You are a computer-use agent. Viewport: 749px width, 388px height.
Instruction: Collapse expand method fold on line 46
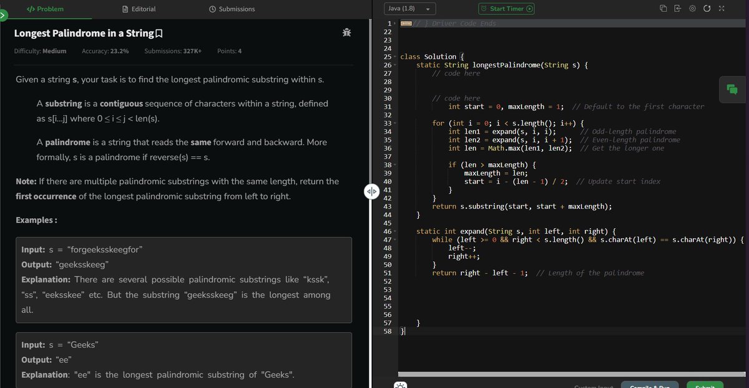pos(395,231)
